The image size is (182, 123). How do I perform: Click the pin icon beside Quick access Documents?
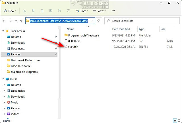tap(56, 48)
